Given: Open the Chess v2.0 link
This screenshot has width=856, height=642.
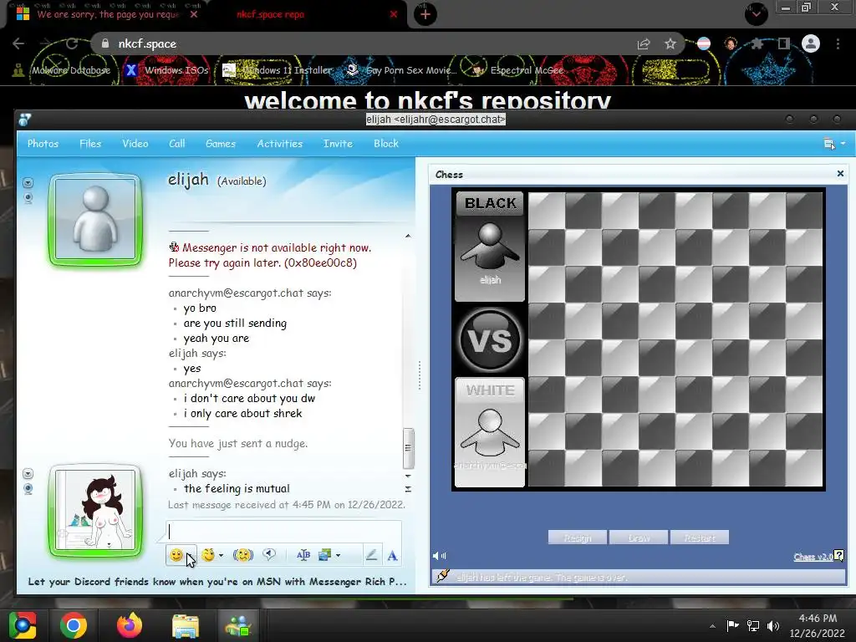Looking at the screenshot, I should tap(813, 557).
